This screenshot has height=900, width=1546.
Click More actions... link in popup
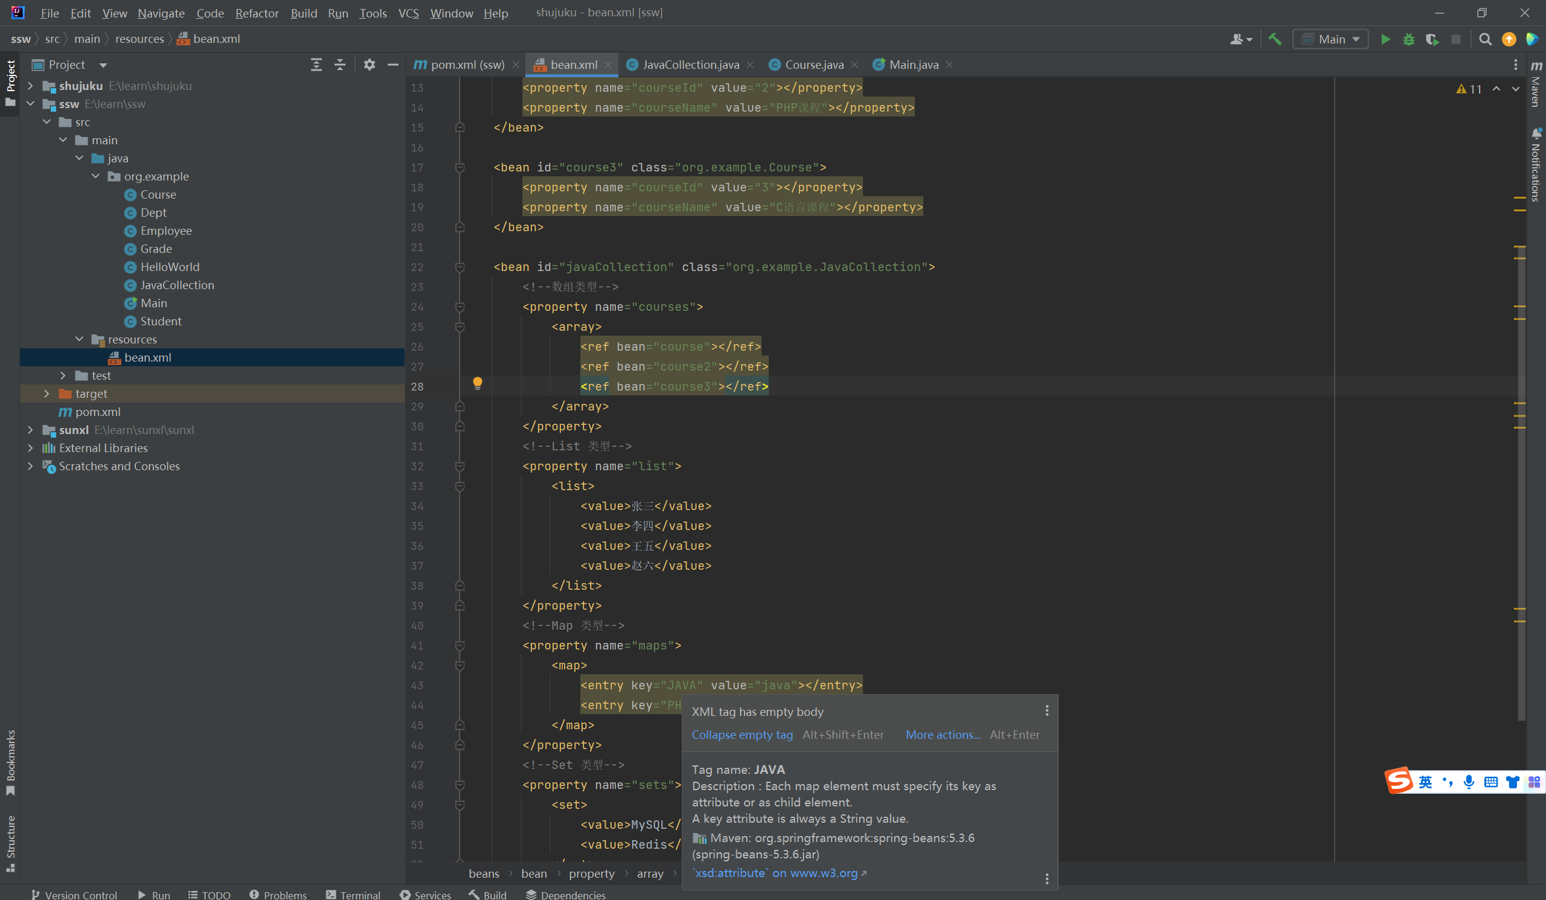point(942,735)
